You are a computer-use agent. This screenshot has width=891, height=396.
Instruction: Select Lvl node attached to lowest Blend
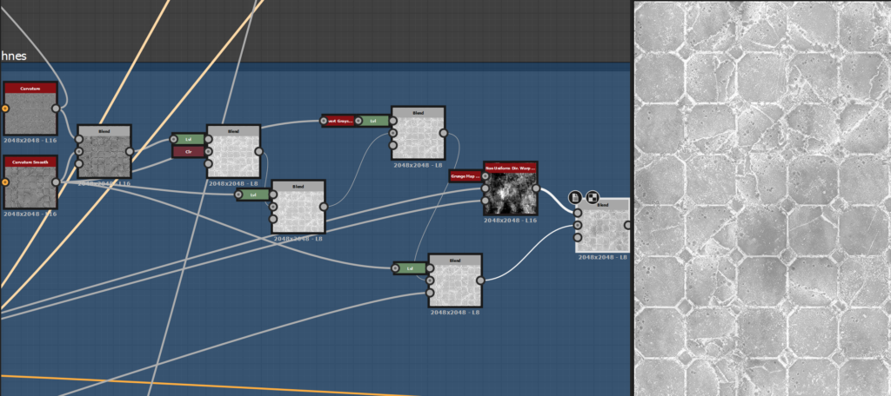point(411,268)
